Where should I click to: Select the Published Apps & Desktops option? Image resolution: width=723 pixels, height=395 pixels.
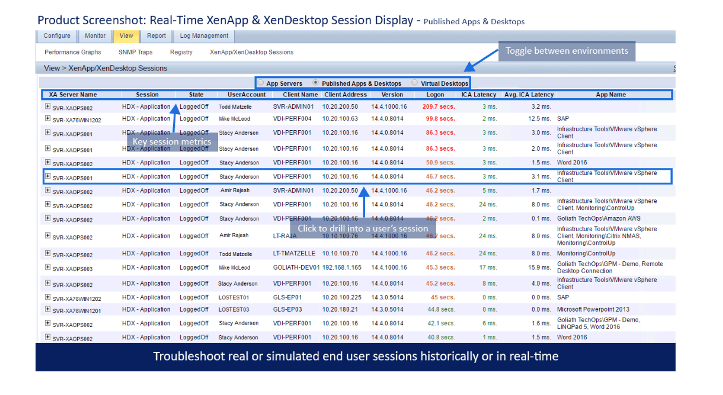[314, 83]
